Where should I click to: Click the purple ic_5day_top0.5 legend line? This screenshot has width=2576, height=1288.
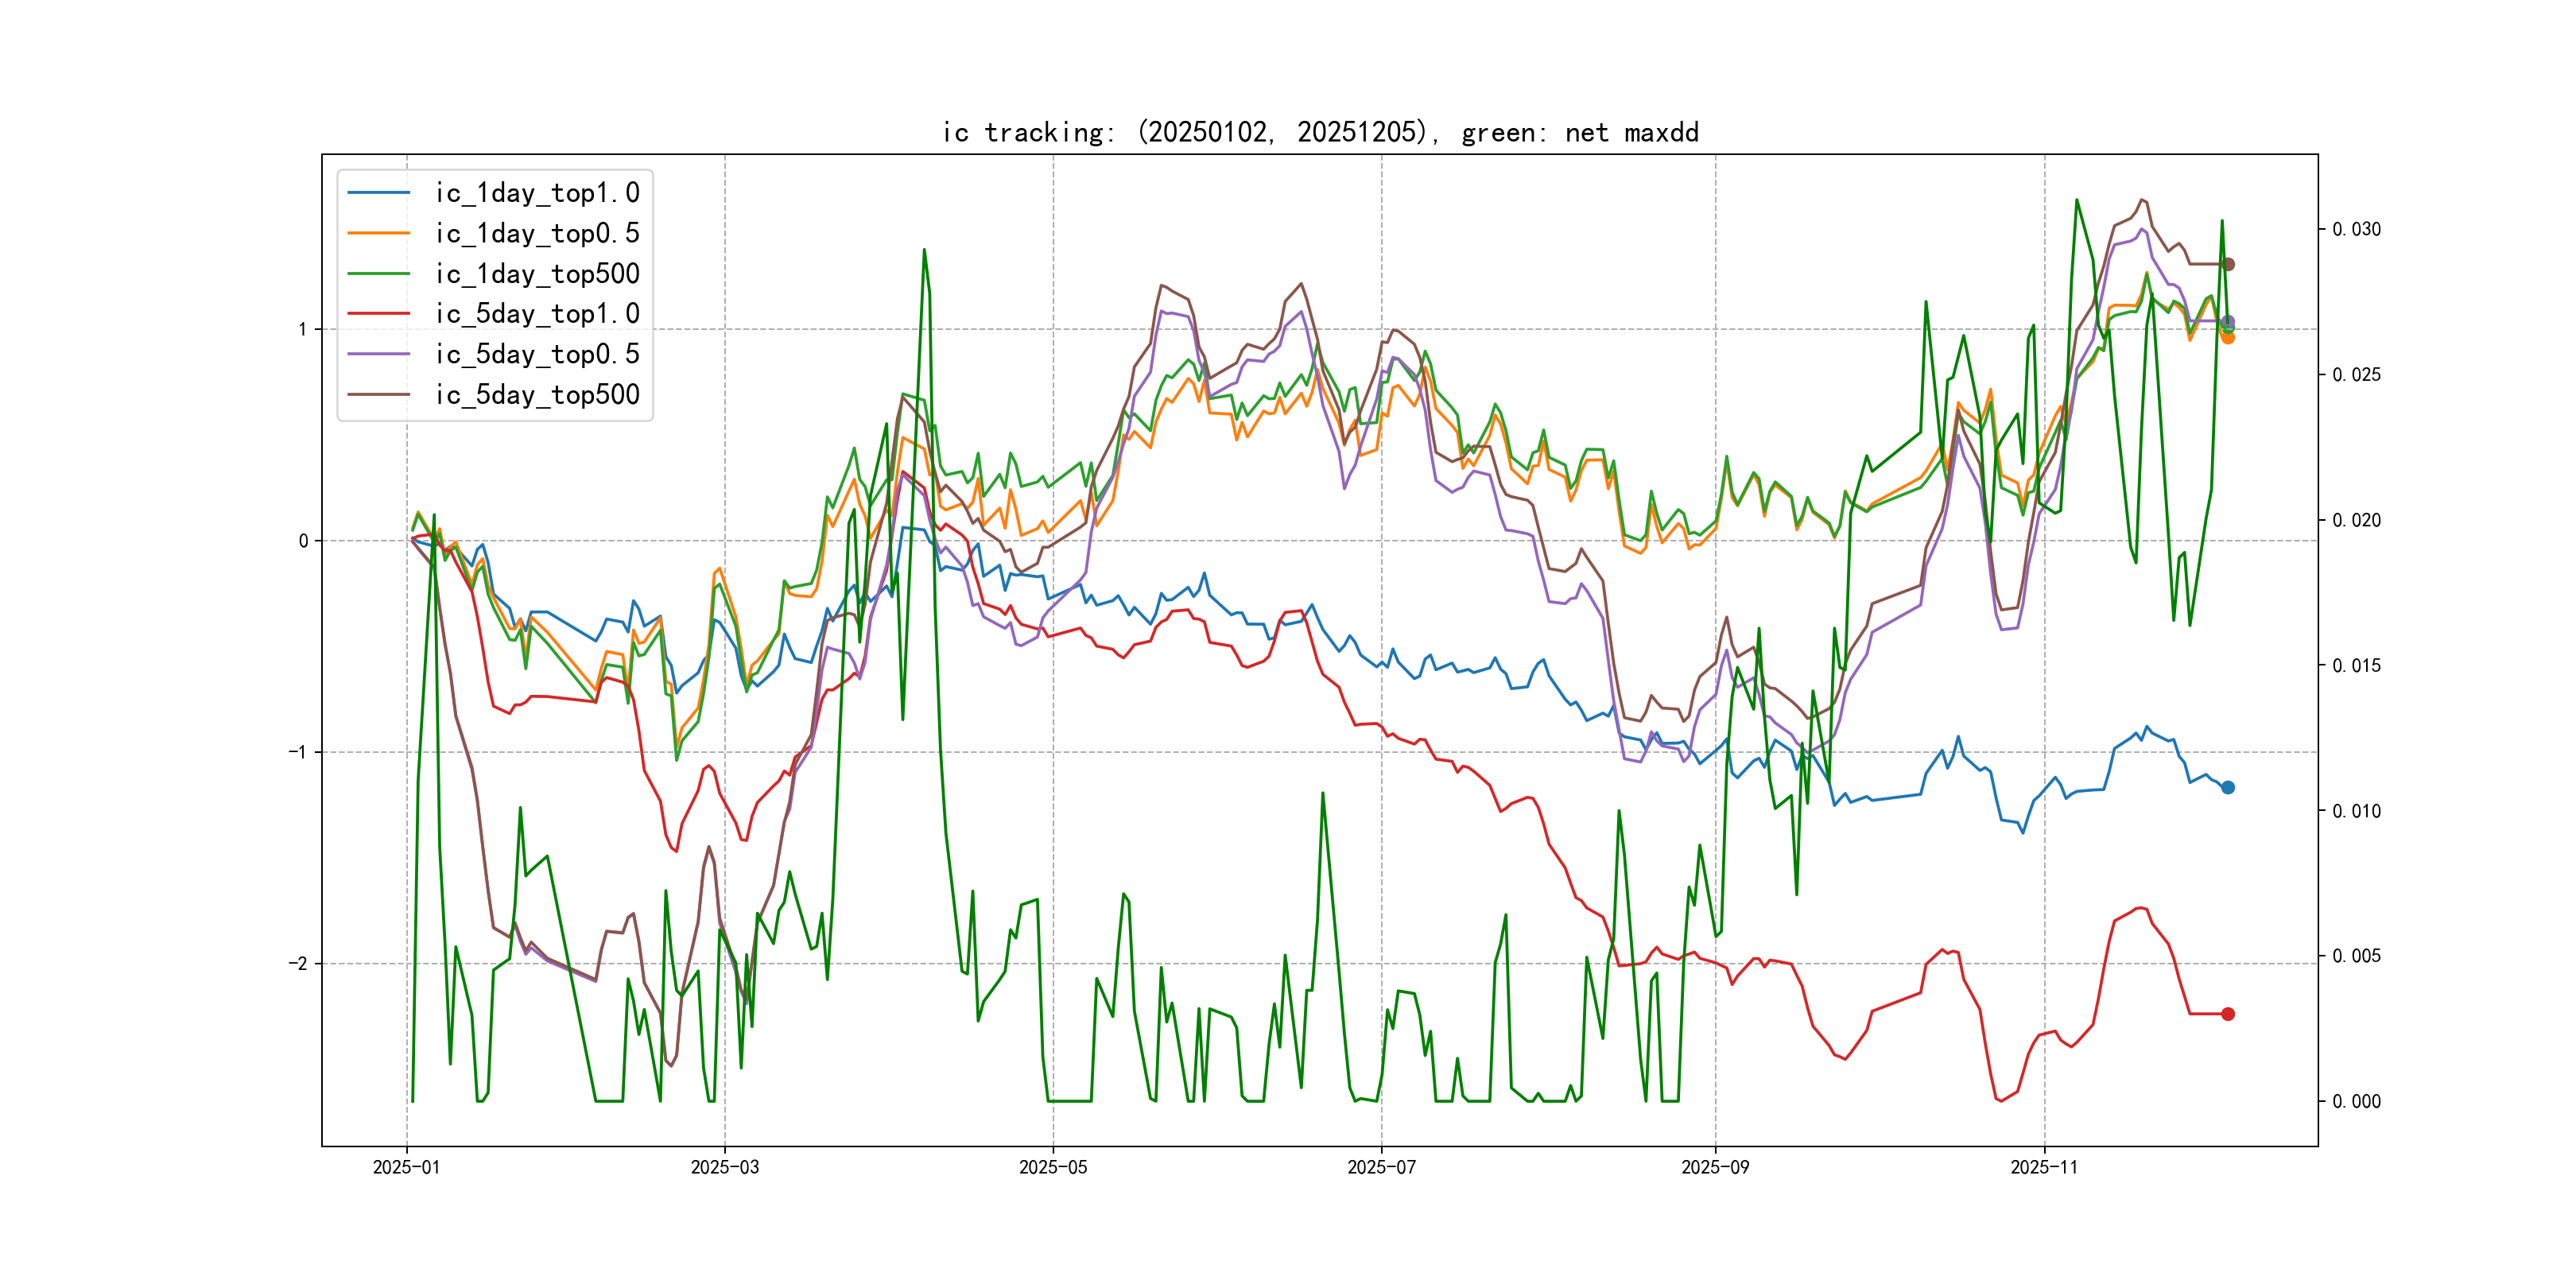tap(378, 354)
